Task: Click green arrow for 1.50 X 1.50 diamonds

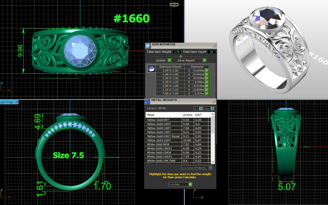Action: click(x=207, y=71)
